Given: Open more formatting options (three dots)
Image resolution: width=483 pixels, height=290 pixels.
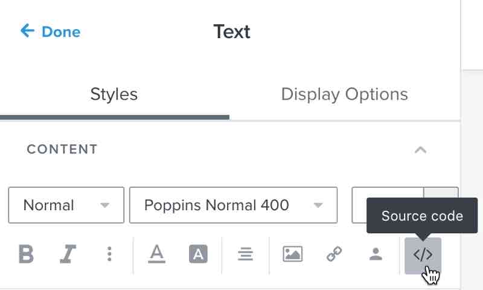Looking at the screenshot, I should (x=109, y=254).
